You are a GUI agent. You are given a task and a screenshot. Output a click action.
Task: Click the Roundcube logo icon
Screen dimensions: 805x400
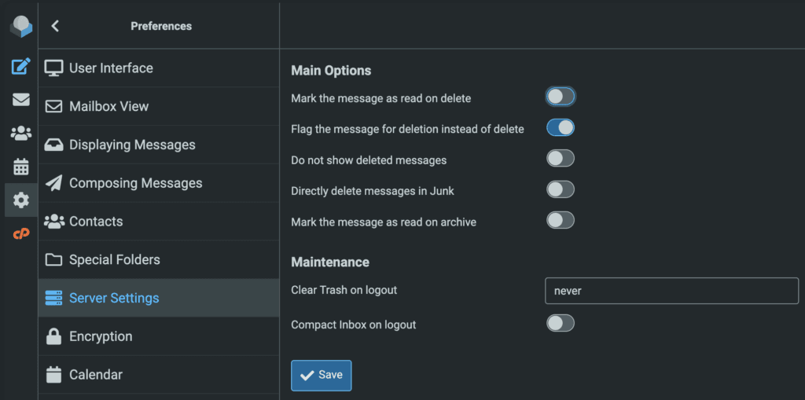point(21,26)
